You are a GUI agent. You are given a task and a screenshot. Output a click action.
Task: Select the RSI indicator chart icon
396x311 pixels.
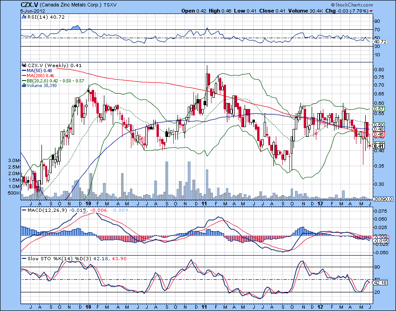pos(23,16)
